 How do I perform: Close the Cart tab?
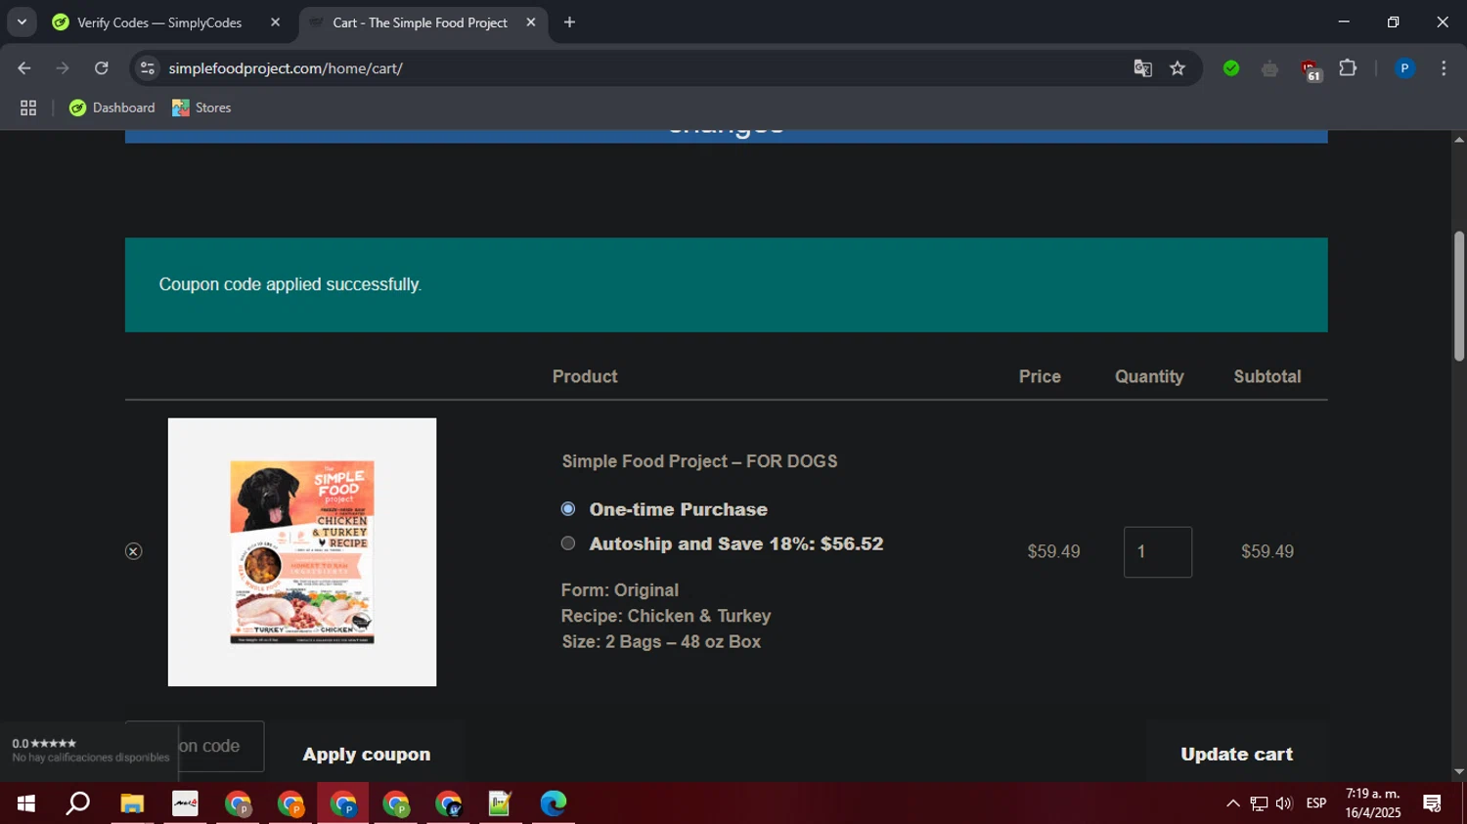(531, 22)
